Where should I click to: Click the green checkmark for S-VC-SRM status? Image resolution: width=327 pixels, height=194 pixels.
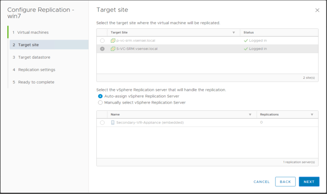[246, 49]
